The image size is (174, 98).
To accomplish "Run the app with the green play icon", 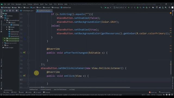I will [x=129, y=7].
